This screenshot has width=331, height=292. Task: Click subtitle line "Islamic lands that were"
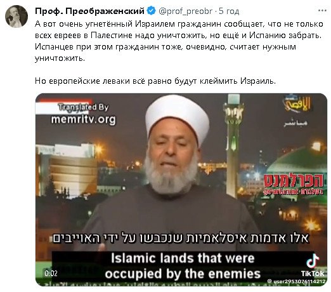pos(183,258)
